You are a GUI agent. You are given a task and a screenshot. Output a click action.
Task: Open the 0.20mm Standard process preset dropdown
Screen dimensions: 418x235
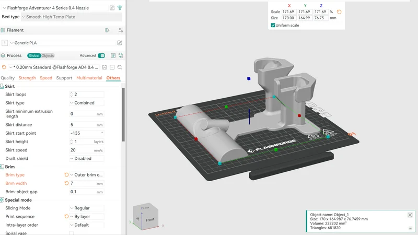click(54, 67)
